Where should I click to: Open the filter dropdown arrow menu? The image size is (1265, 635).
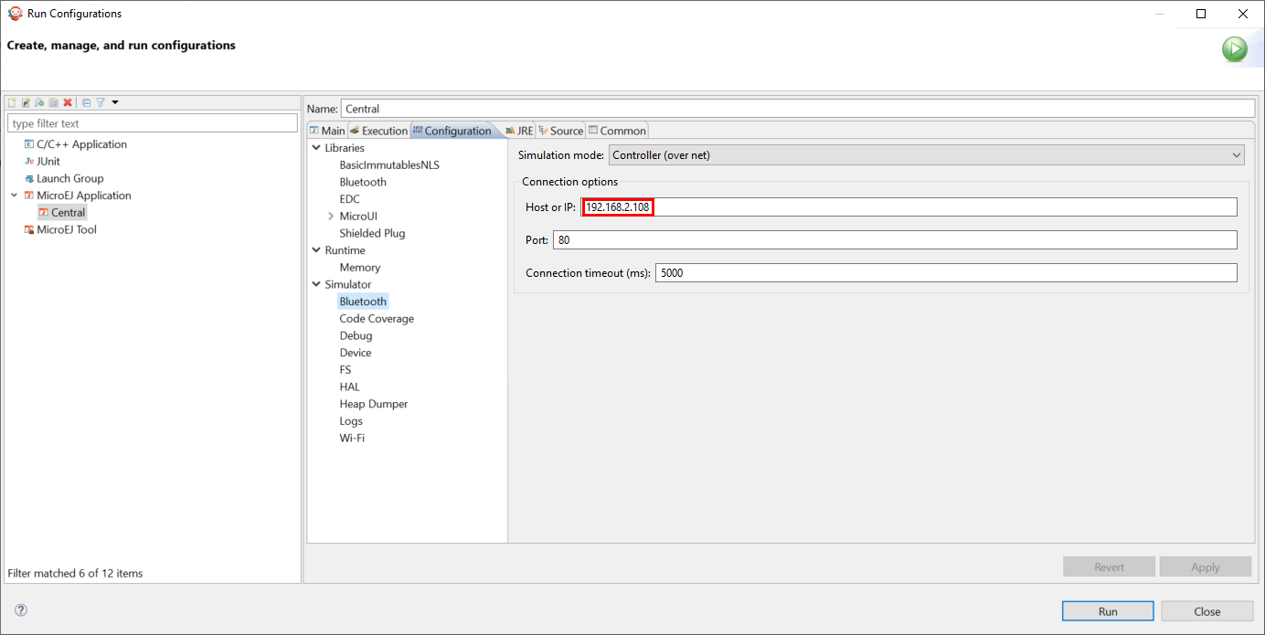click(x=115, y=102)
